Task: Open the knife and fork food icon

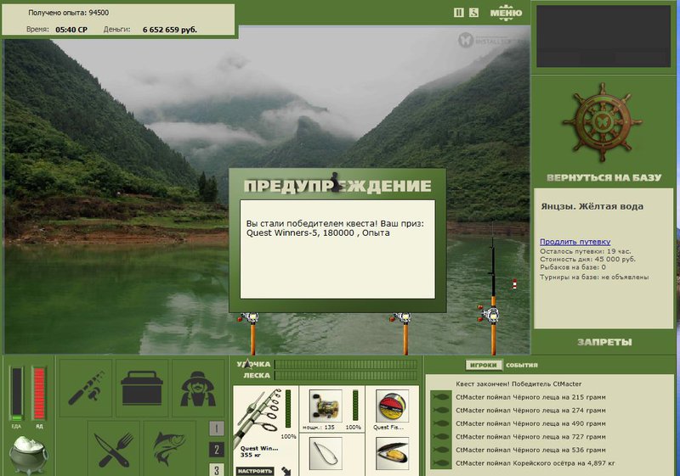Action: (114, 449)
